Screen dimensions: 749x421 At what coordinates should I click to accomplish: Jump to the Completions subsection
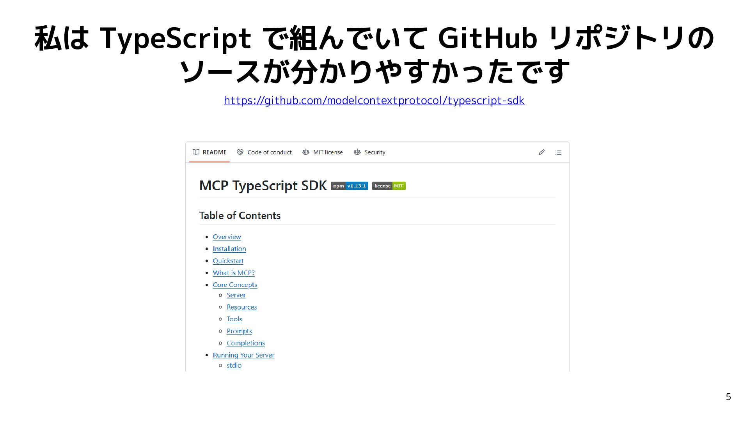246,343
